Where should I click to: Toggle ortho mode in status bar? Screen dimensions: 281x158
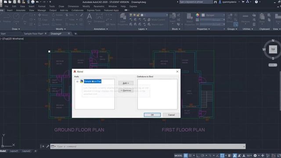pos(198,155)
